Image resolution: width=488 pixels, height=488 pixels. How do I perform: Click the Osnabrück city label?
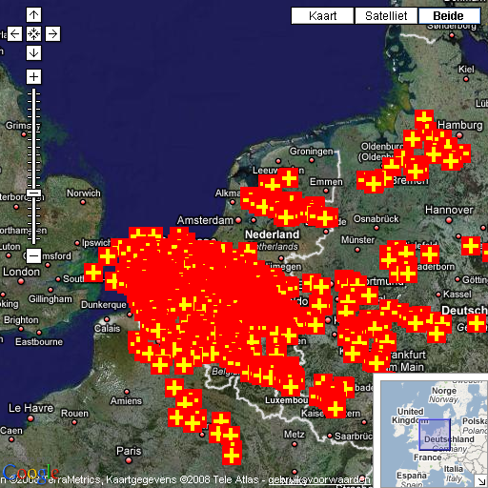pyautogui.click(x=376, y=219)
